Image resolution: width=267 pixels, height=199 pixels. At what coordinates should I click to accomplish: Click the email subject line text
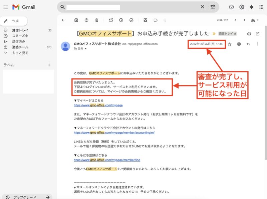pos(143,33)
